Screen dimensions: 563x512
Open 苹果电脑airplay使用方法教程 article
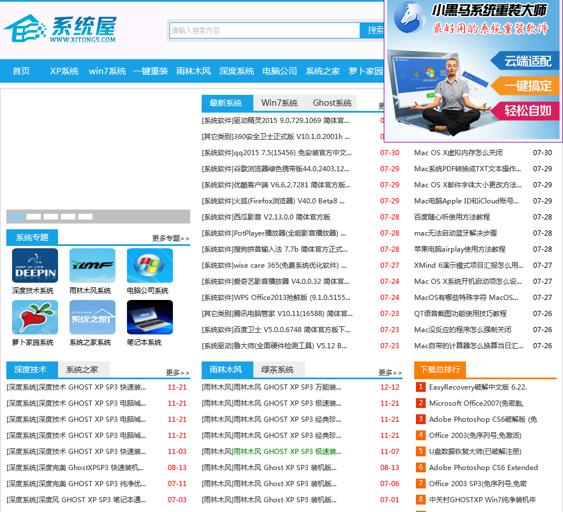click(460, 249)
